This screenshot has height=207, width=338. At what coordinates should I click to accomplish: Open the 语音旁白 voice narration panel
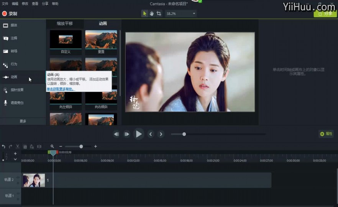click(23, 103)
